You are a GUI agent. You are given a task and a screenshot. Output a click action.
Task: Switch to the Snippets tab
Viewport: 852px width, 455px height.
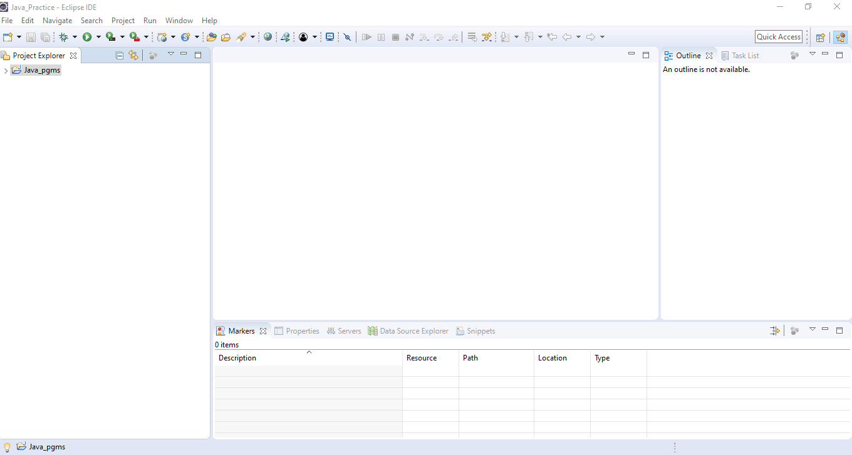(x=475, y=331)
